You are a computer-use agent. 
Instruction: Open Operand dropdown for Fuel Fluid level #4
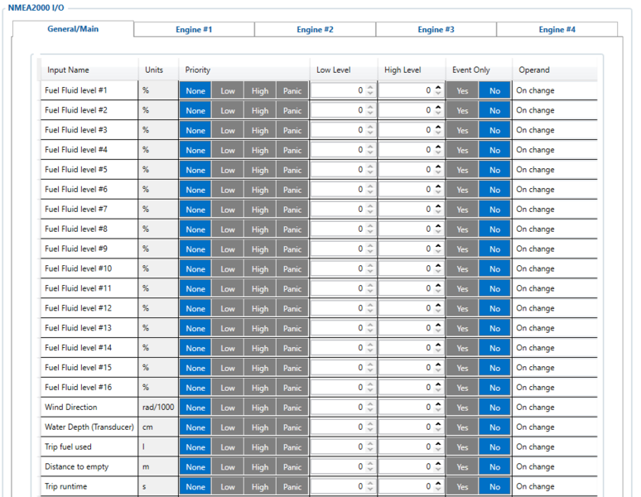click(x=553, y=150)
